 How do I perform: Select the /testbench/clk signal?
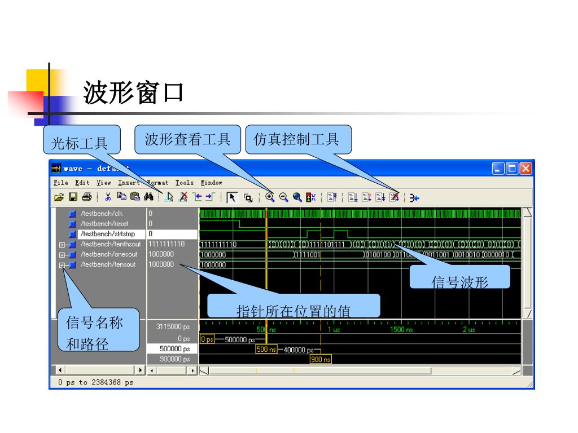(x=102, y=214)
